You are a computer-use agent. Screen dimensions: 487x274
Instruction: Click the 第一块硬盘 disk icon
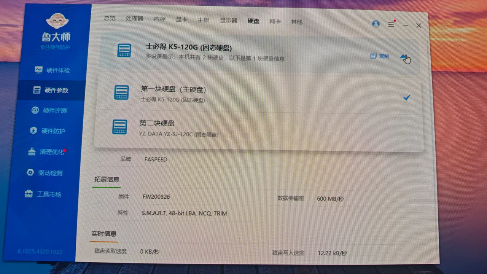(121, 92)
